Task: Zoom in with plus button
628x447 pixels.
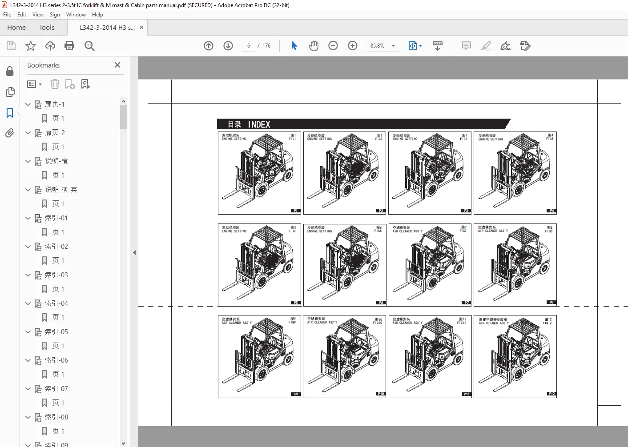Action: (x=353, y=46)
